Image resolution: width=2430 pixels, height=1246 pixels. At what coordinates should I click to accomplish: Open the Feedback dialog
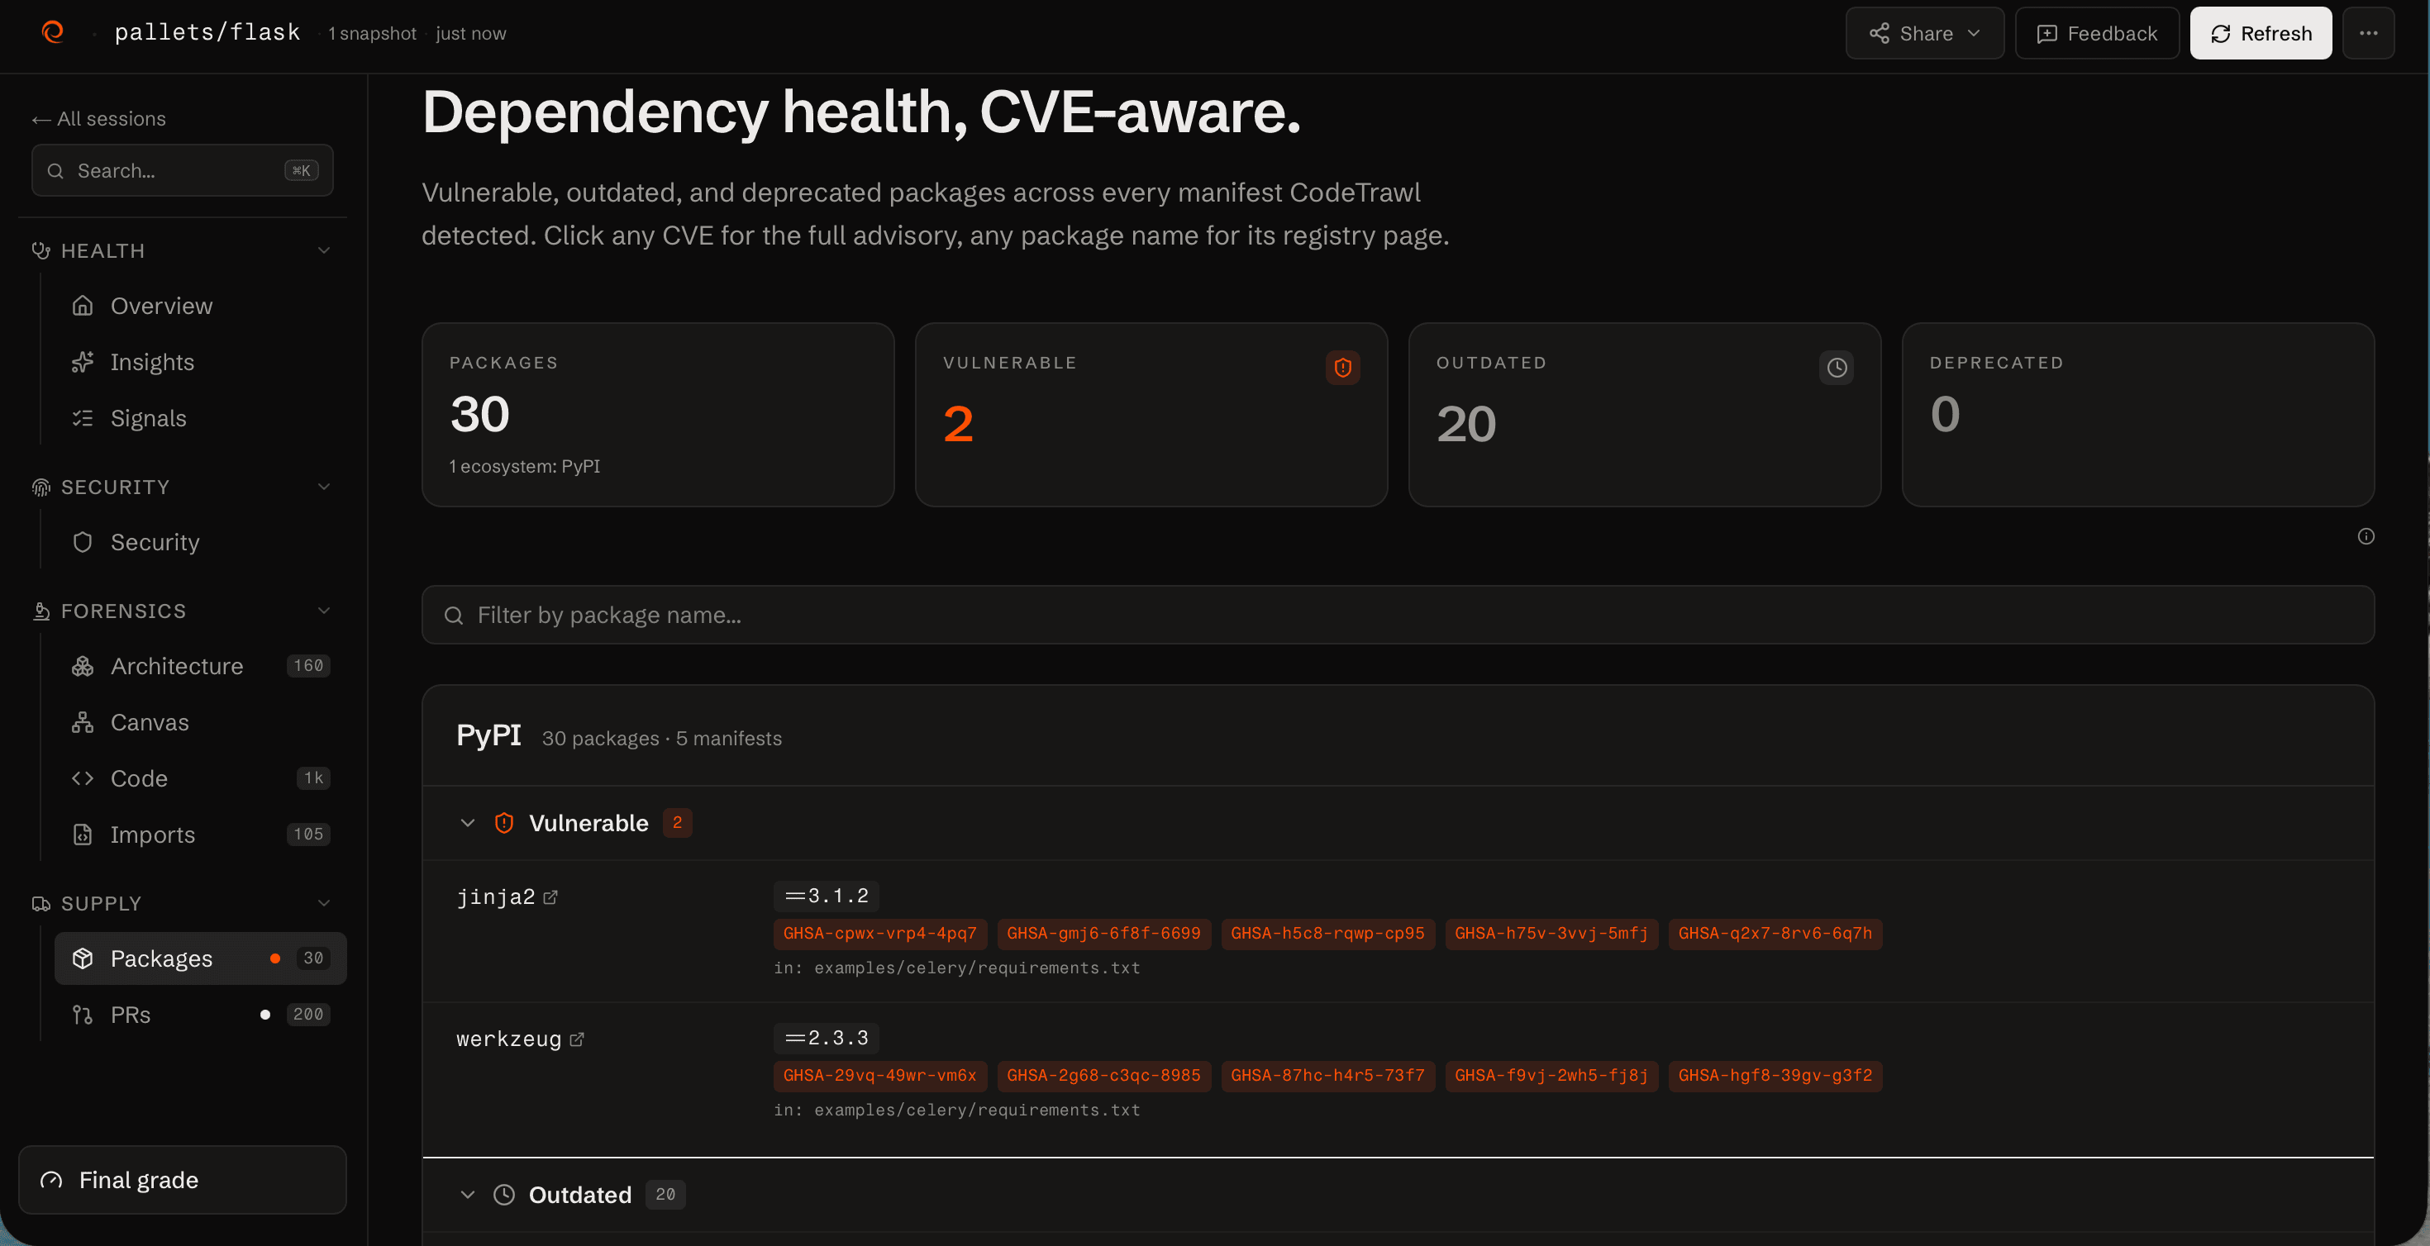(2097, 33)
